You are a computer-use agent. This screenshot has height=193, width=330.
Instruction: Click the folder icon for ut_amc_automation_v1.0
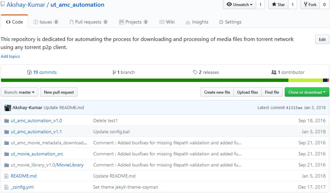click(x=6, y=121)
